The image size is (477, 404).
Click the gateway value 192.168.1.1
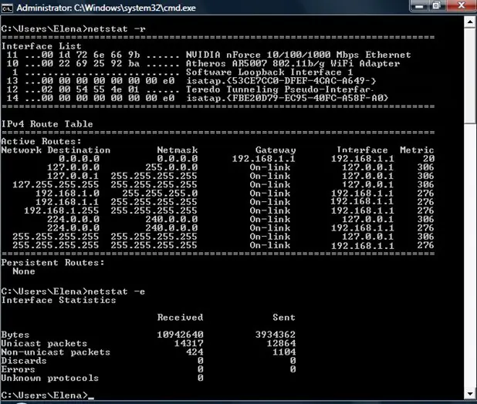tap(264, 159)
